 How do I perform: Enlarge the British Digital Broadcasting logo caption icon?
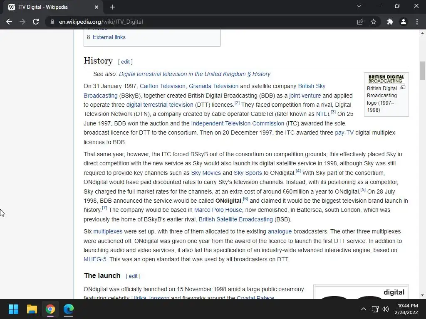coord(403,87)
